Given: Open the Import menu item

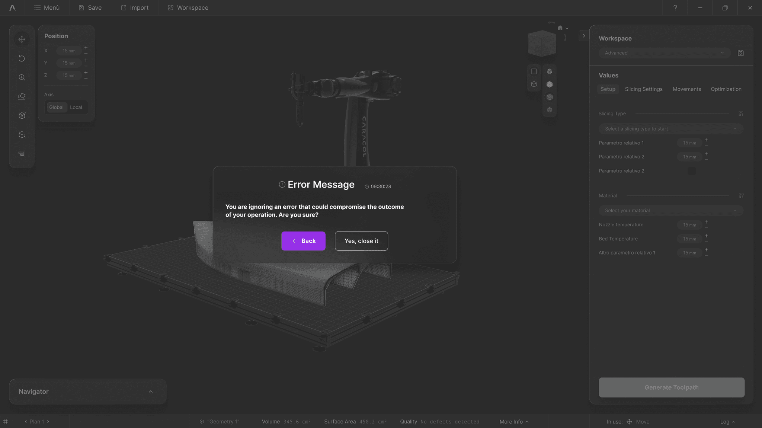Looking at the screenshot, I should 135,8.
